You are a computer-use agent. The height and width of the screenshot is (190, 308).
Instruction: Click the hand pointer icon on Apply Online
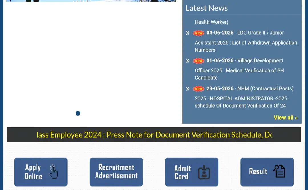pyautogui.click(x=53, y=171)
